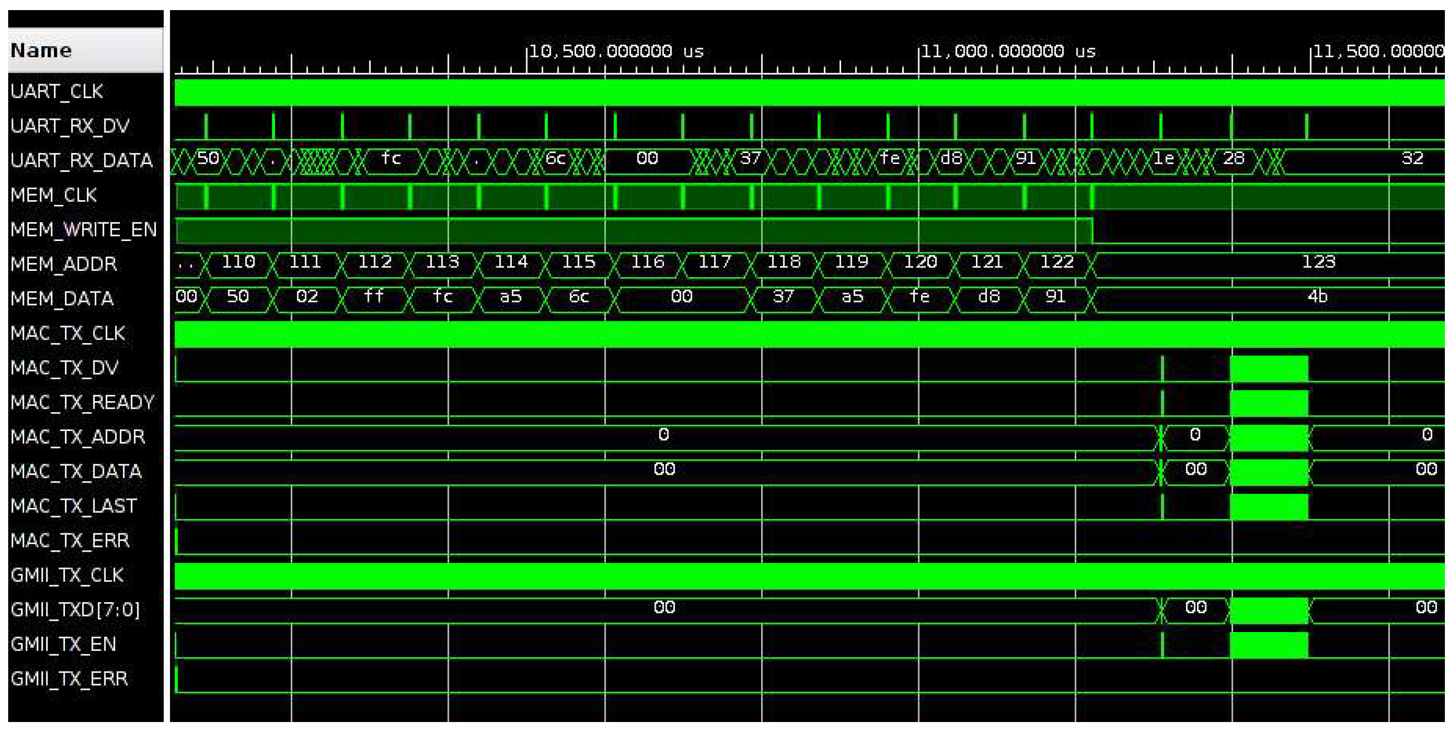Click MEM_DATA waveform segment showing fe
The width and height of the screenshot is (1455, 735).
tap(920, 297)
